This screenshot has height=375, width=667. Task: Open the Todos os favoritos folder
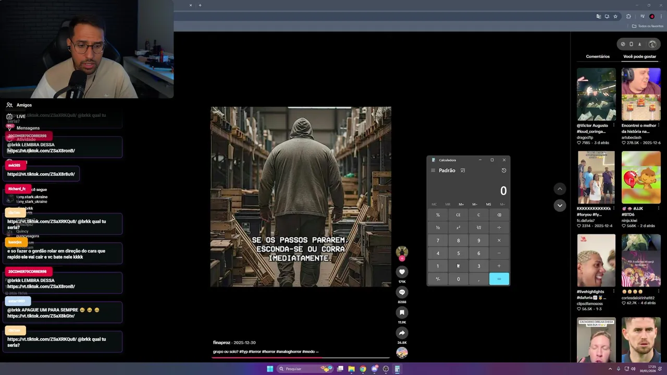(647, 26)
